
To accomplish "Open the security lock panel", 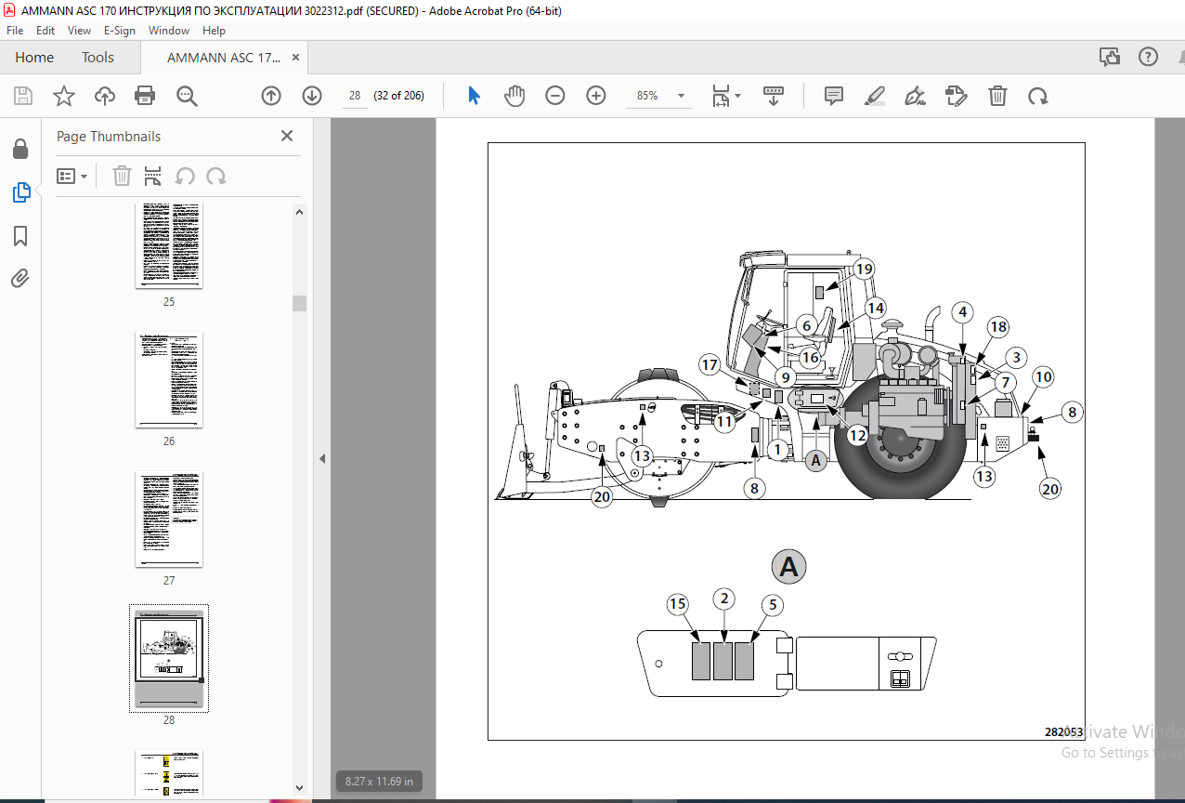I will 20,149.
